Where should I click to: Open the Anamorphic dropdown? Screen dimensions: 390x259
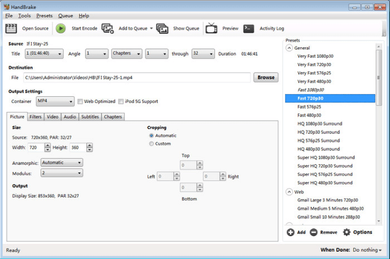62,162
